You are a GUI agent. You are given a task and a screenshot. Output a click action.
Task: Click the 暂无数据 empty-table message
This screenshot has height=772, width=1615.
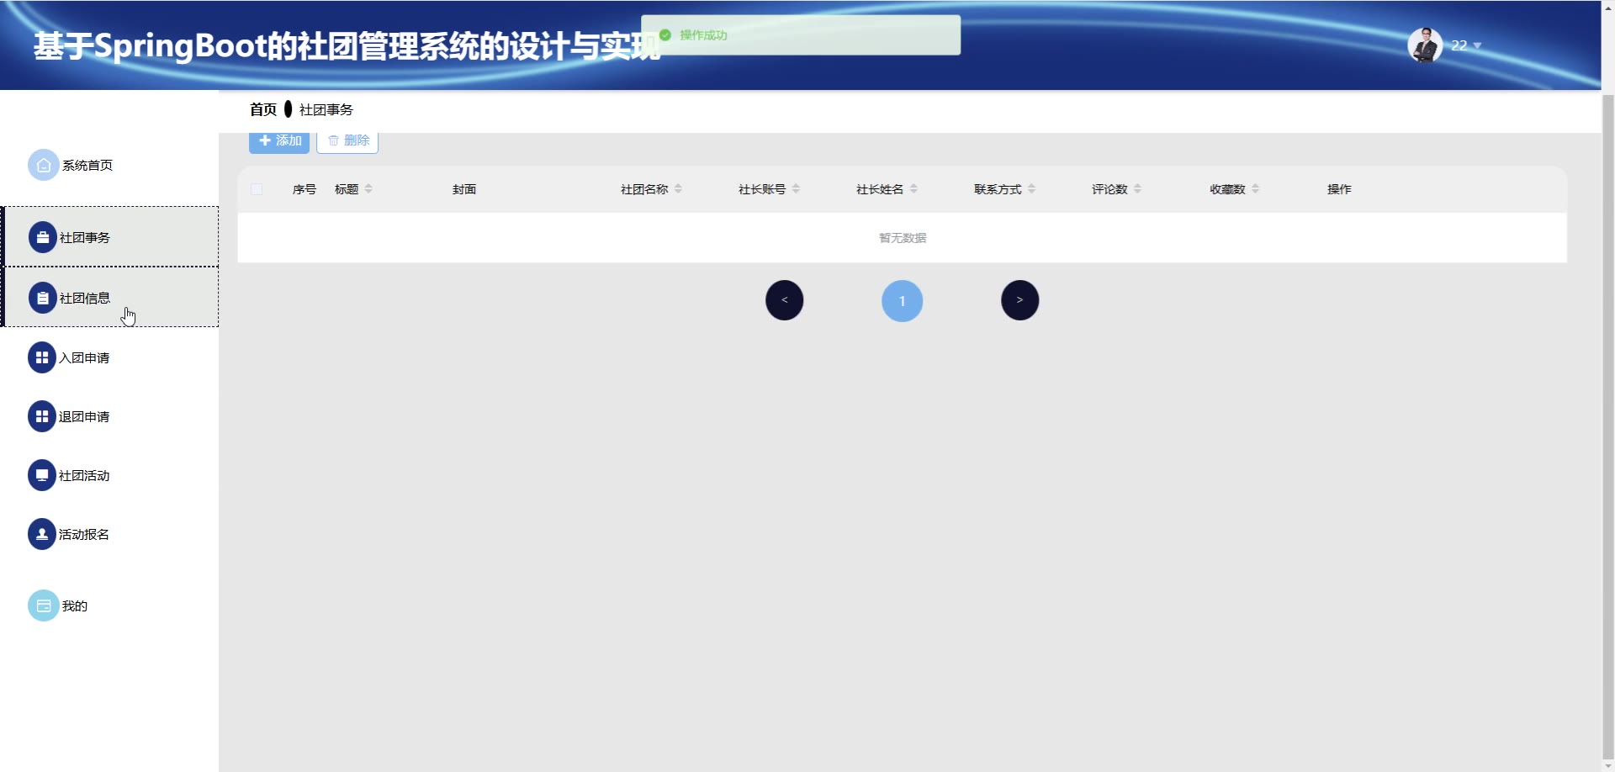(903, 238)
